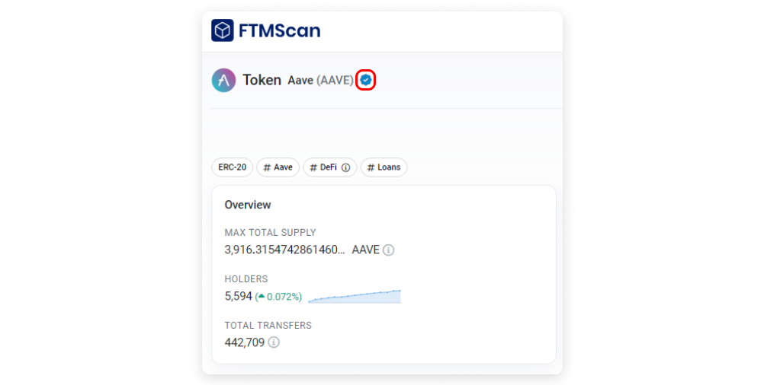Click the green 0.072% holders change
764x385 pixels.
[278, 297]
